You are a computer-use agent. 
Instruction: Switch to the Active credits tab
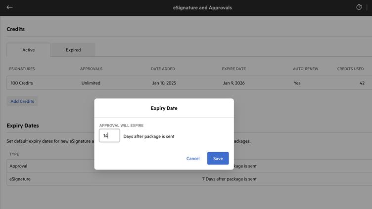click(28, 50)
